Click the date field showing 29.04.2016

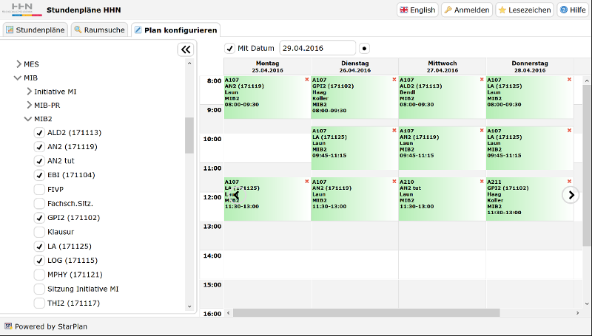(x=317, y=48)
